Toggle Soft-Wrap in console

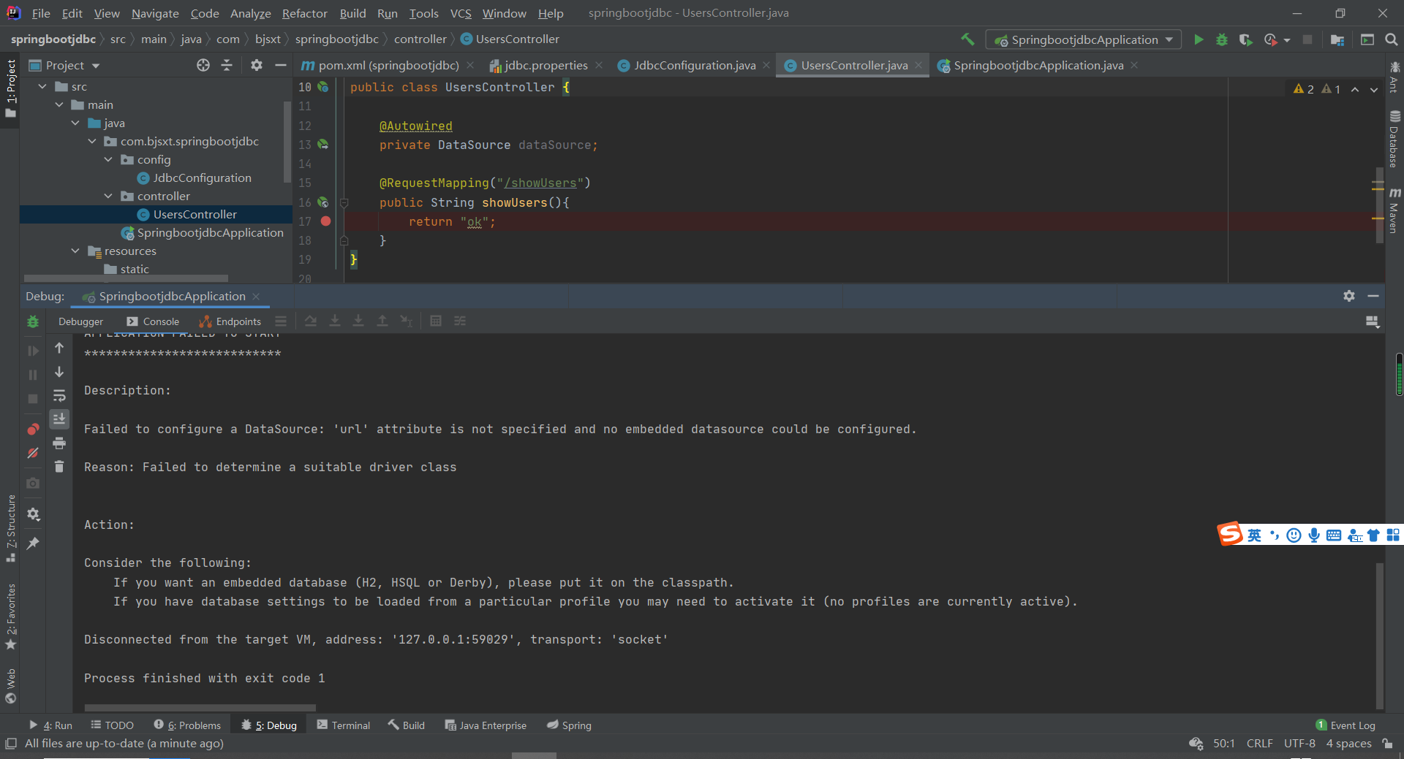[x=59, y=395]
